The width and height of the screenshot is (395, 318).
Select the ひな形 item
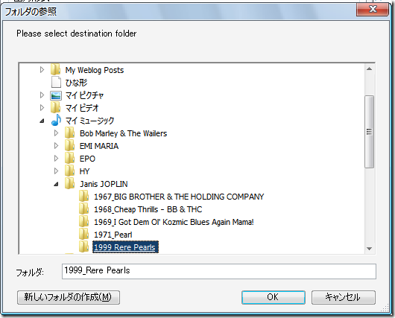[x=76, y=83]
